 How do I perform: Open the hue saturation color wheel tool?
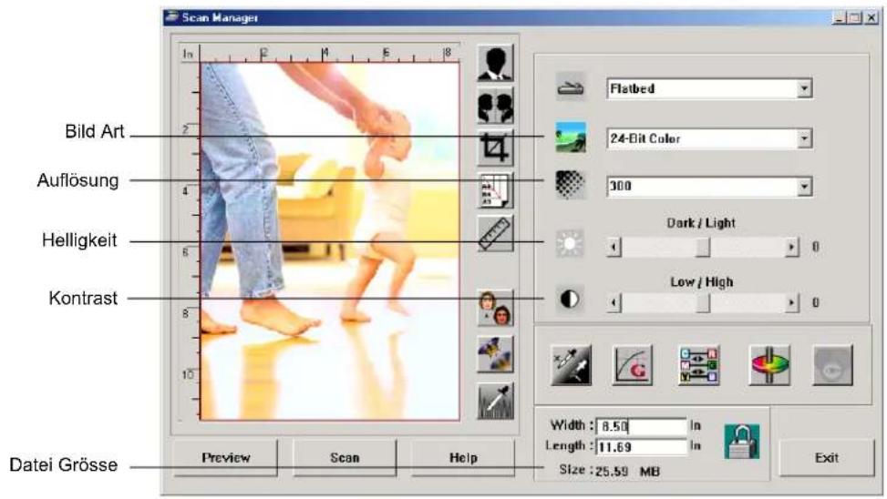[769, 366]
